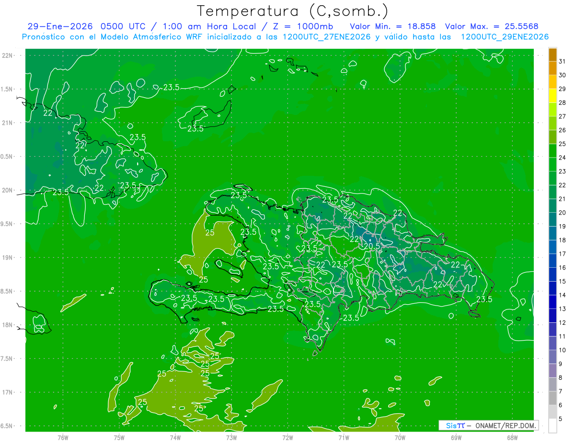This screenshot has width=575, height=444.
Task: Click '1:00 am Hora Local' text
Action: [209, 26]
